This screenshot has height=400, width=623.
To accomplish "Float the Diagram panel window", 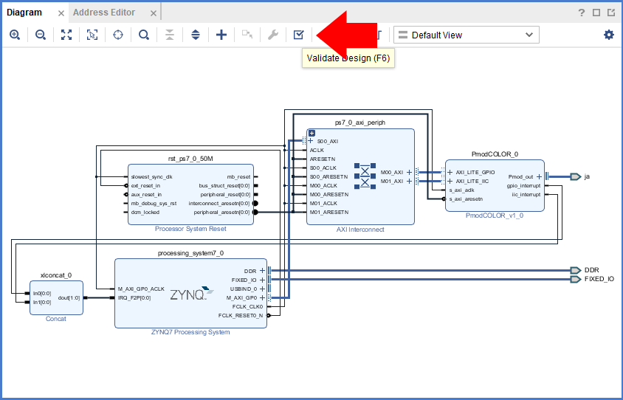I will [x=611, y=13].
